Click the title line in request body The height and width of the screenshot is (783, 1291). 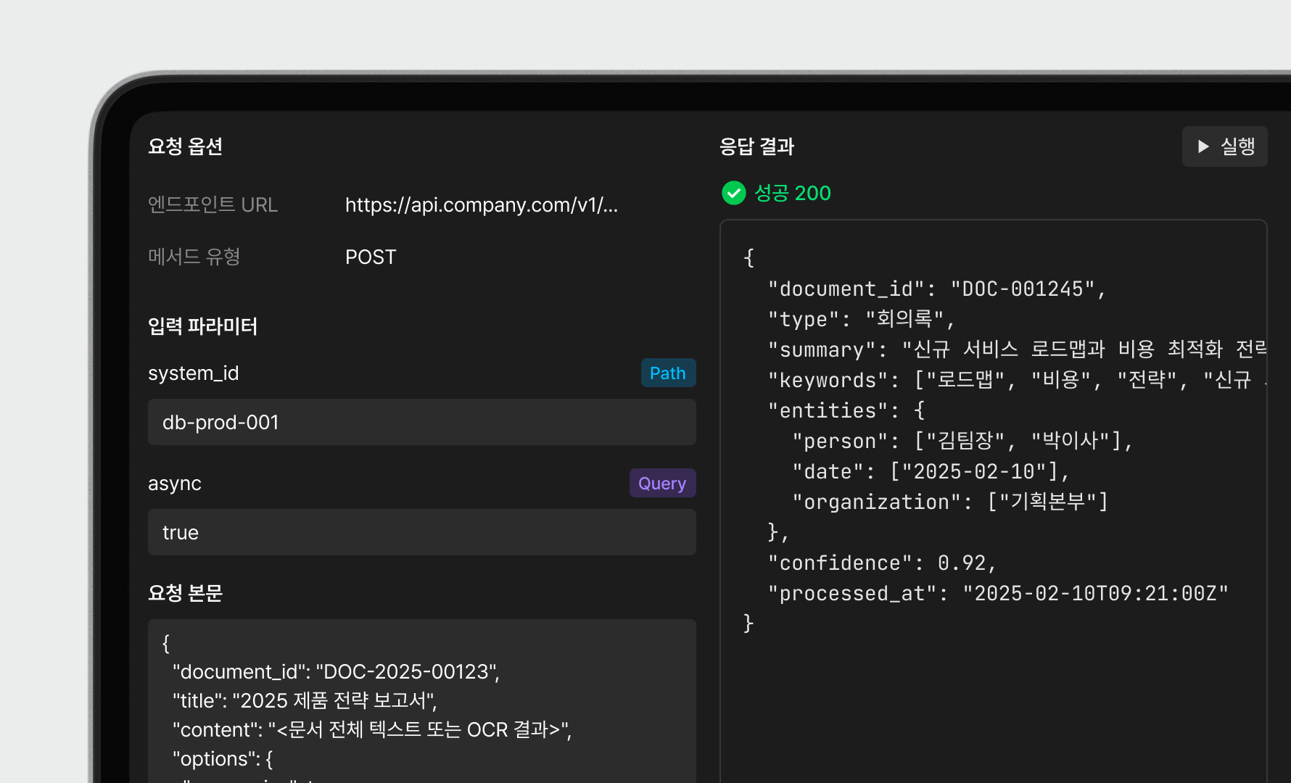pos(305,701)
